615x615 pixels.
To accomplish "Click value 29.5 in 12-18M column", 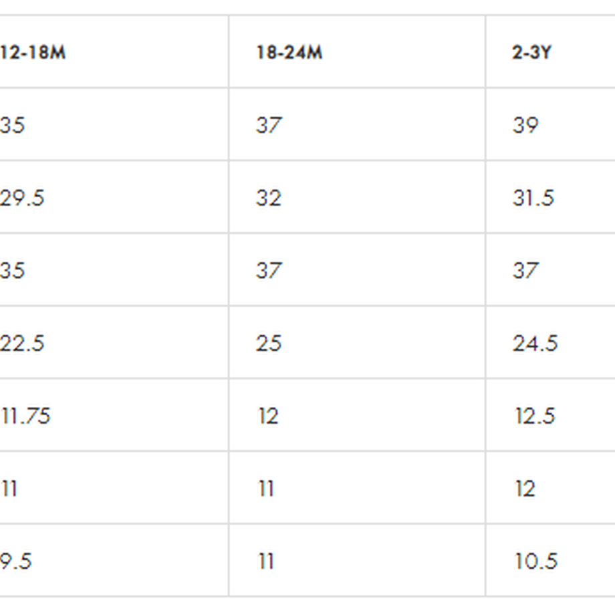I will tap(22, 198).
